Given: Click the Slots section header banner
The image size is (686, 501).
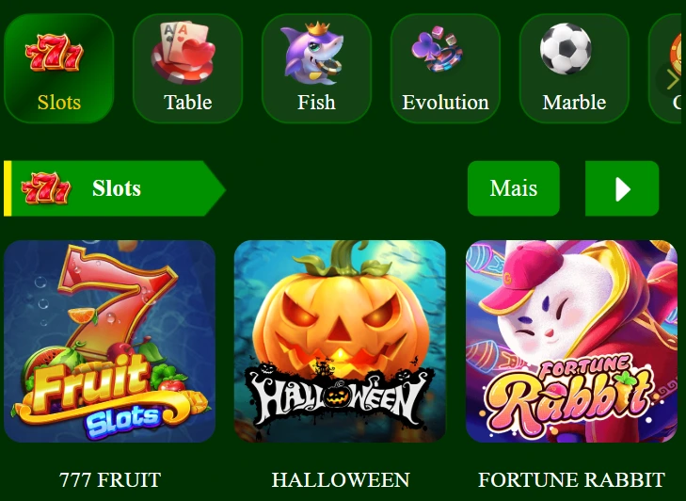Looking at the screenshot, I should click(x=115, y=188).
